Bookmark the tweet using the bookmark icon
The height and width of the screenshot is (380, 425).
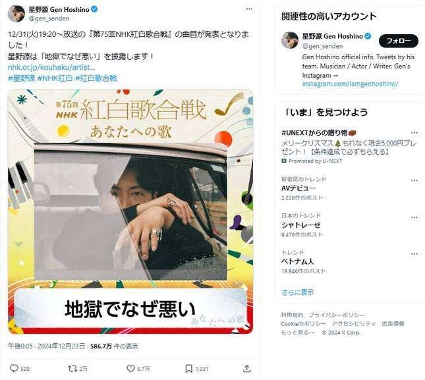point(188,368)
